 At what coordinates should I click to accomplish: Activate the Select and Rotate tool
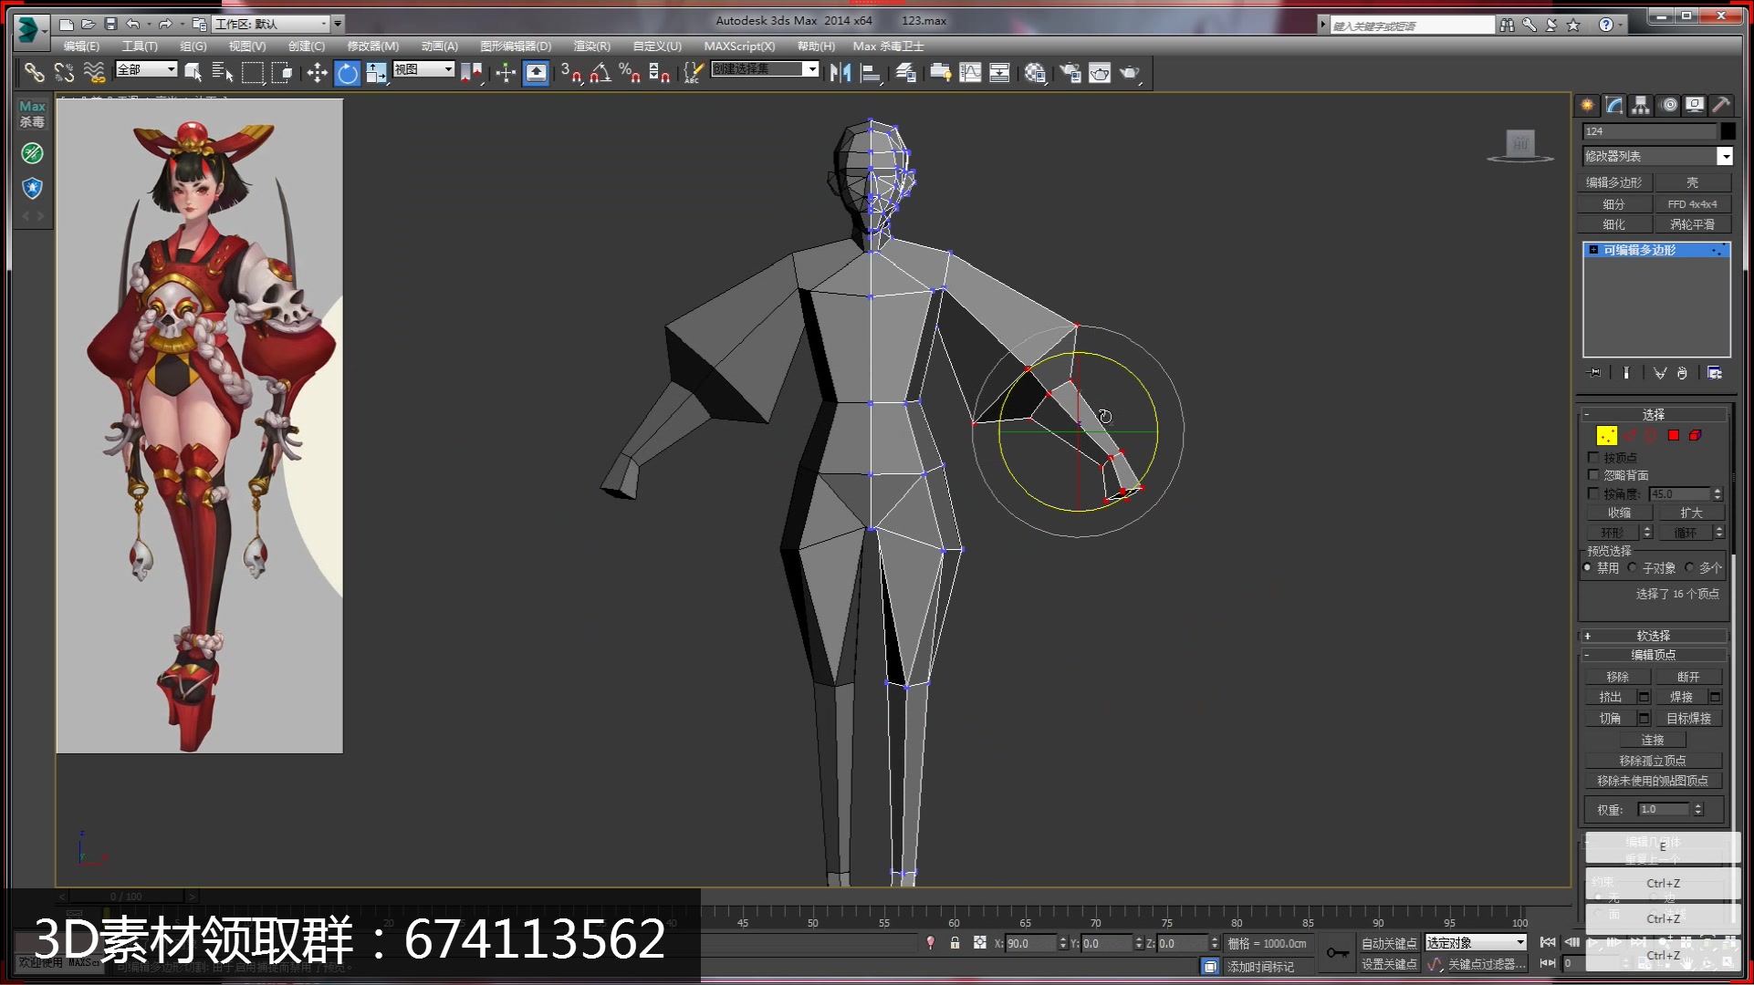[347, 72]
